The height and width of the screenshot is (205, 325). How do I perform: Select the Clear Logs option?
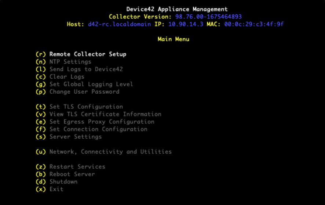click(x=60, y=77)
